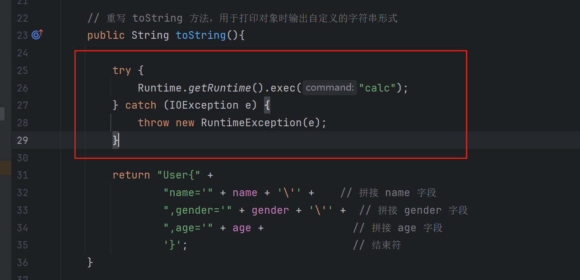Click line number 33 in the gutter
Viewport: 580px width, 280px height.
click(x=22, y=210)
